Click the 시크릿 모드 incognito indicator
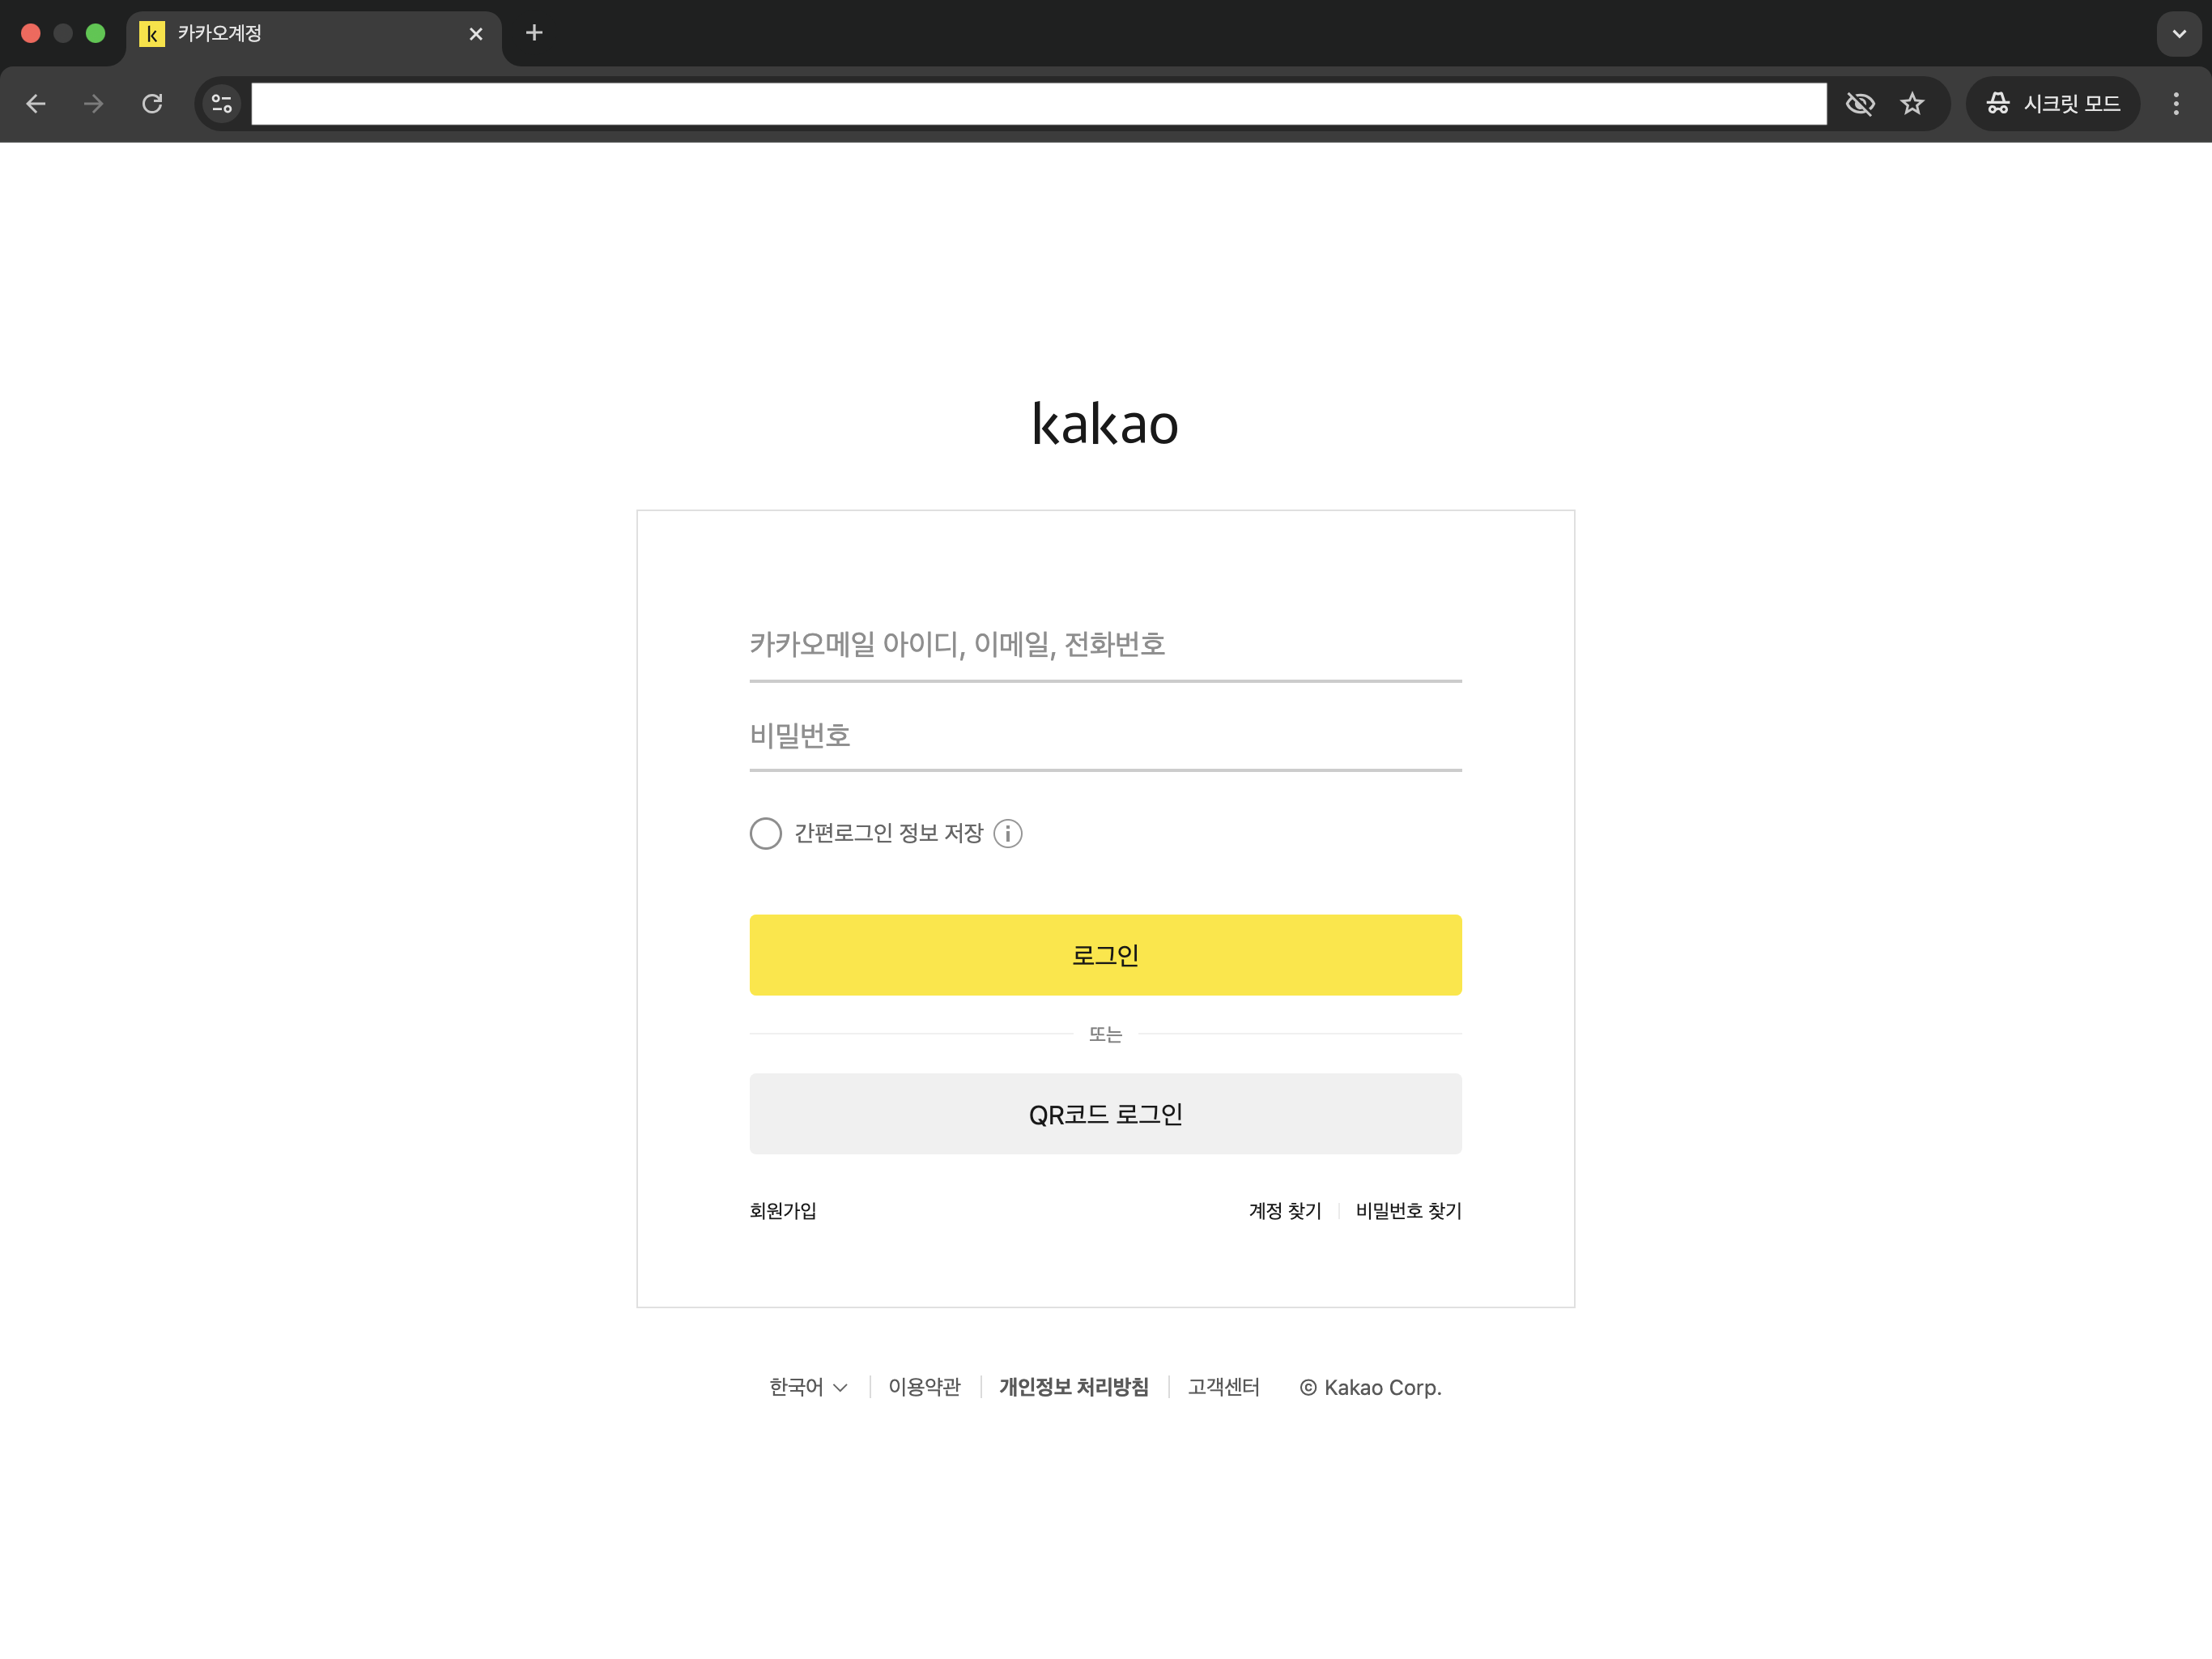This screenshot has width=2212, height=1659. pos(2052,104)
